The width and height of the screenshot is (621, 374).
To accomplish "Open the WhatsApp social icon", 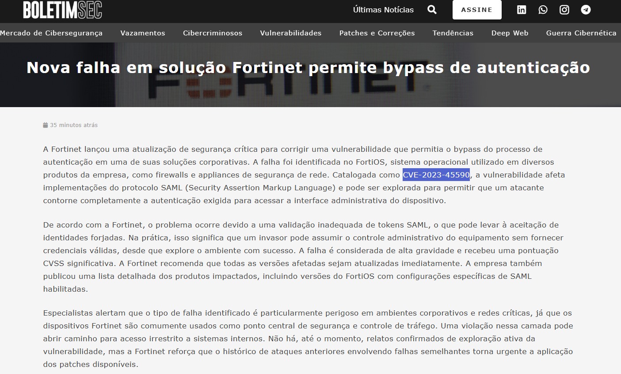I will click(x=543, y=10).
